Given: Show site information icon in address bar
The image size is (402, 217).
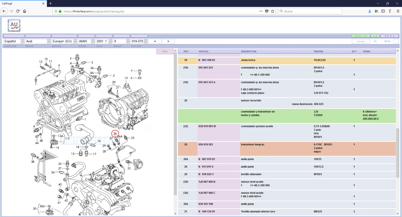Looking at the screenshot, I should (56, 11).
